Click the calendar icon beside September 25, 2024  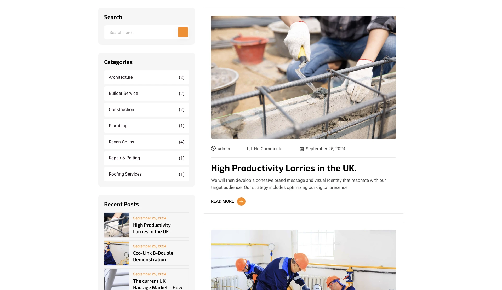coord(301,149)
